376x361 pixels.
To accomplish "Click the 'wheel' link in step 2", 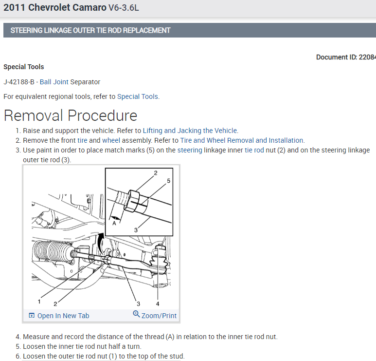I will (111, 140).
